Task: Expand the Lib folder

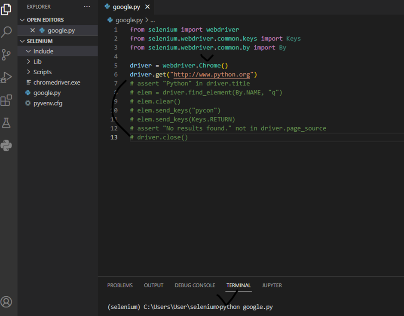Action: pyautogui.click(x=28, y=61)
